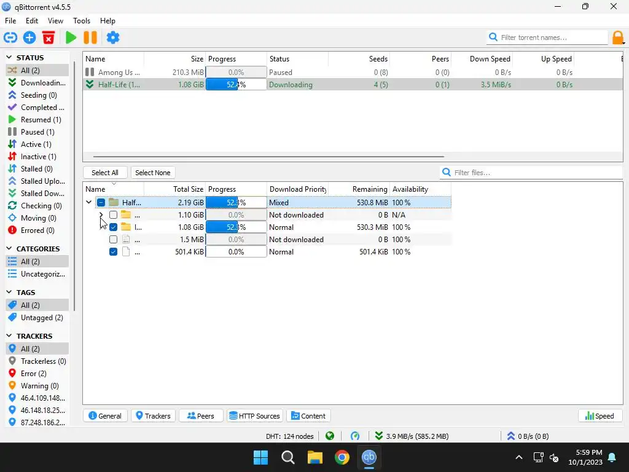Select the Moving (0) filter
629x472 pixels.
click(37, 218)
